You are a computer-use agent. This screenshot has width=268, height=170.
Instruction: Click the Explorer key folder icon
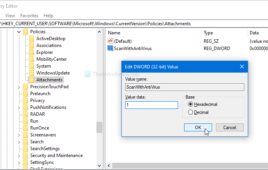pyautogui.click(x=32, y=52)
